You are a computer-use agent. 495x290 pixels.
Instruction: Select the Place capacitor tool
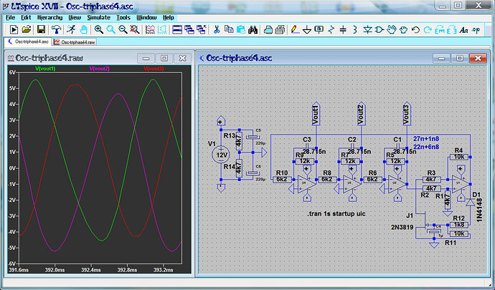coord(343,29)
